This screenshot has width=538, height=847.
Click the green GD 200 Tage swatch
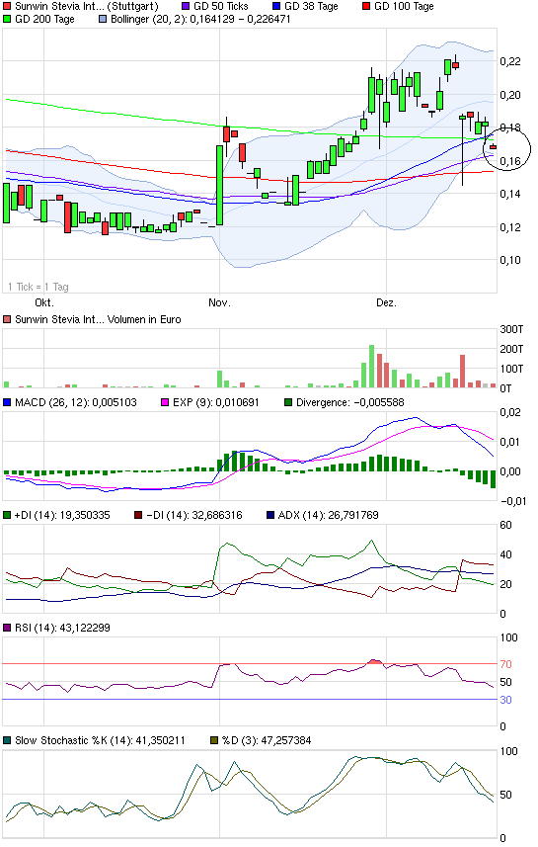point(7,19)
